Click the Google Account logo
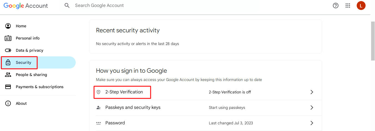 [26, 6]
